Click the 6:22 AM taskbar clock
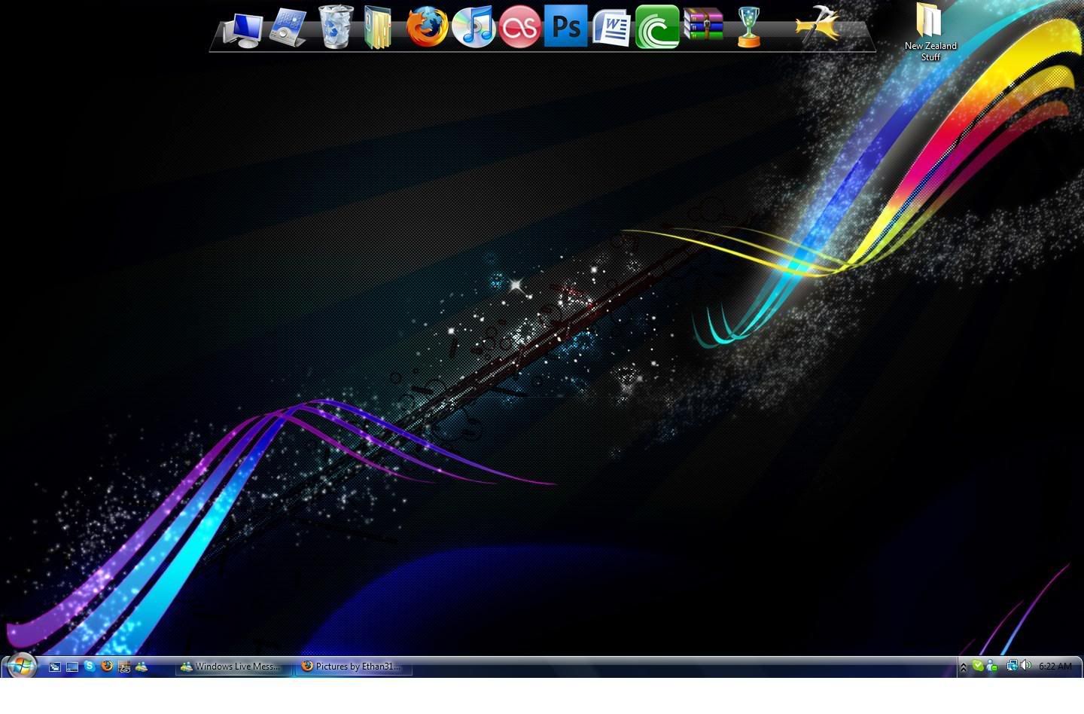Screen dimensions: 1084x714 click(x=1055, y=667)
